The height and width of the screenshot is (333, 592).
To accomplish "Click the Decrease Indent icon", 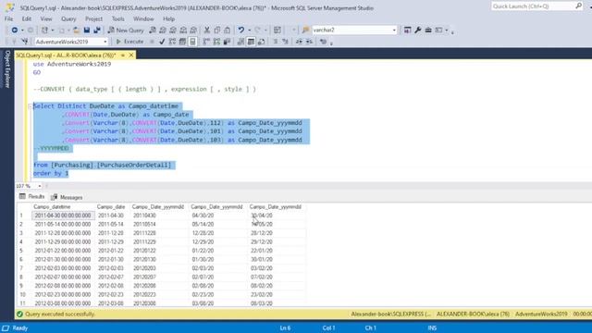I will pos(299,42).
